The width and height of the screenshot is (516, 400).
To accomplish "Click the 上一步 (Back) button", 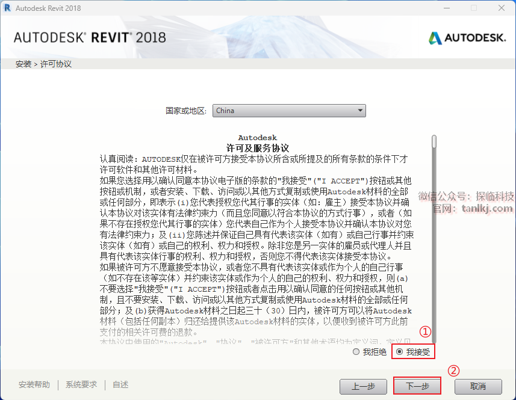I will click(363, 386).
